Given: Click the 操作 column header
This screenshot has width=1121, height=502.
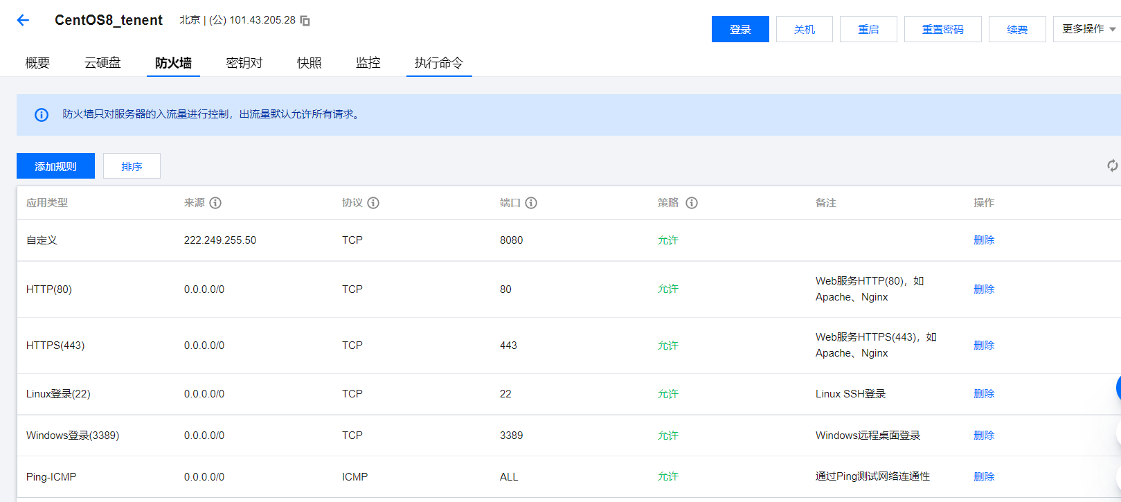Looking at the screenshot, I should click(x=984, y=203).
